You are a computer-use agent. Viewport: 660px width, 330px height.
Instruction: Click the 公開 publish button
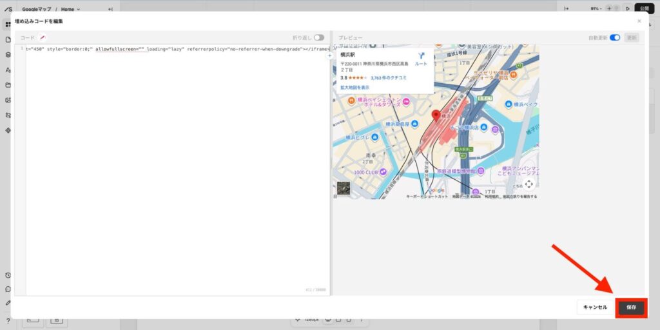[645, 9]
